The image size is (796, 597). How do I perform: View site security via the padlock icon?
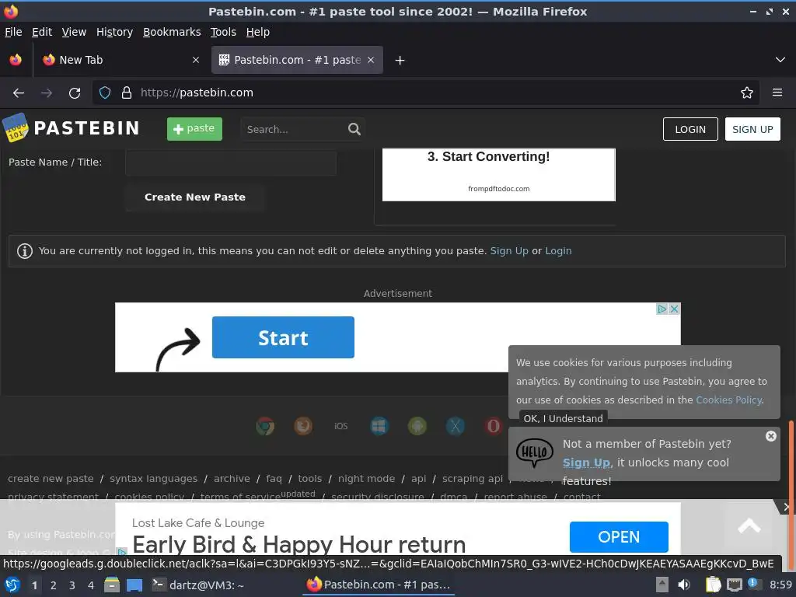[x=127, y=93]
